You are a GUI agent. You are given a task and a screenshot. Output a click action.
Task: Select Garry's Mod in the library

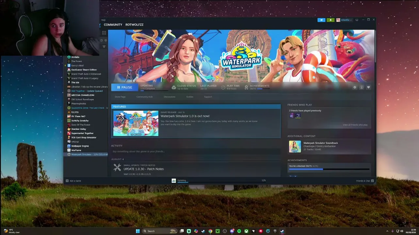(86, 65)
